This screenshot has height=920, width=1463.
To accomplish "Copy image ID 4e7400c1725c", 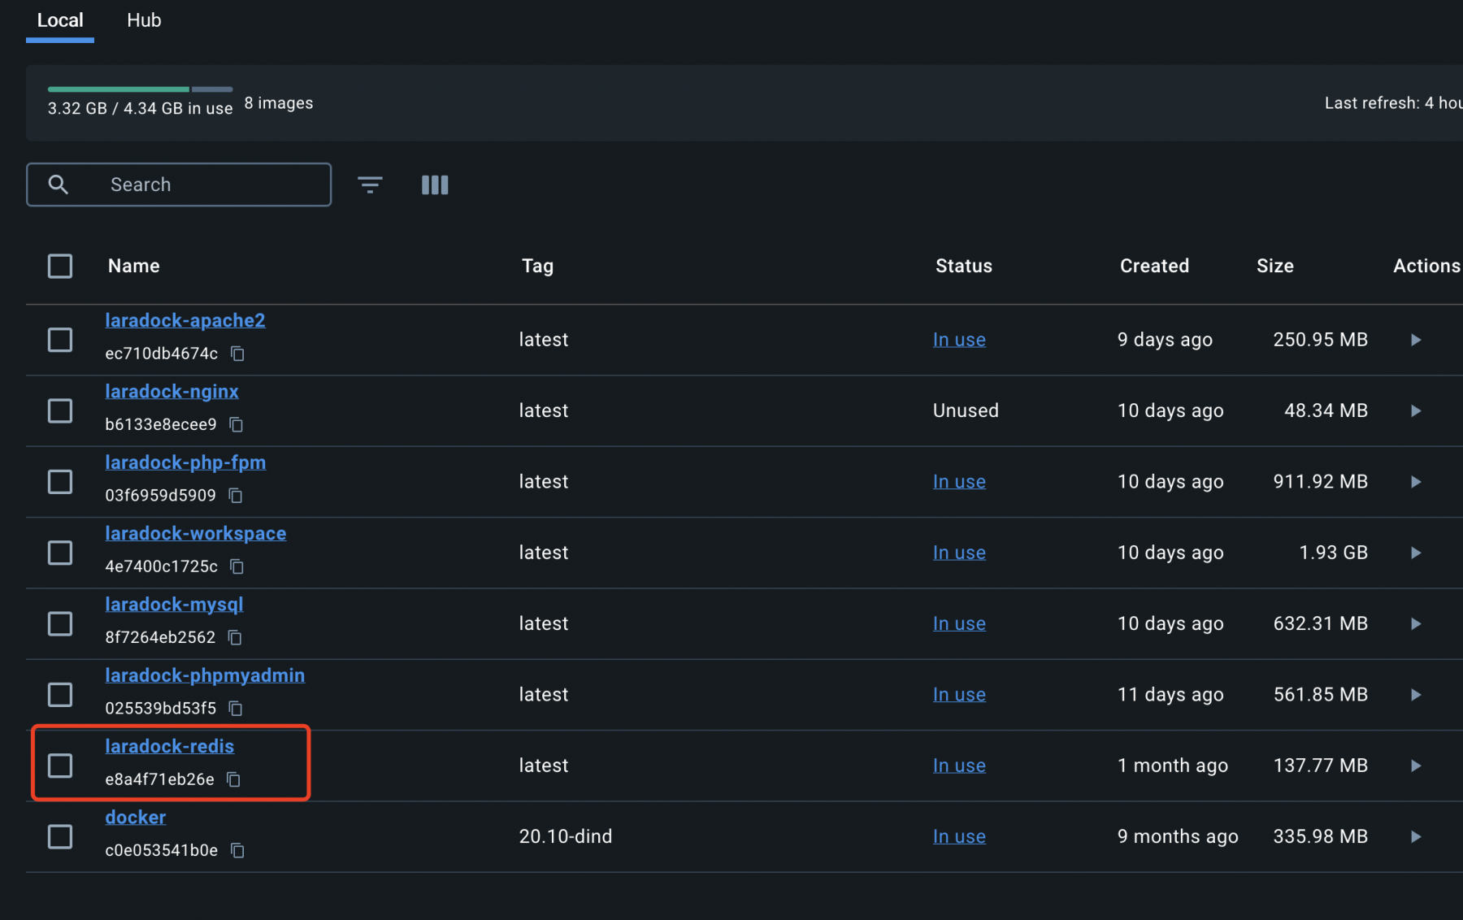I will tap(237, 566).
